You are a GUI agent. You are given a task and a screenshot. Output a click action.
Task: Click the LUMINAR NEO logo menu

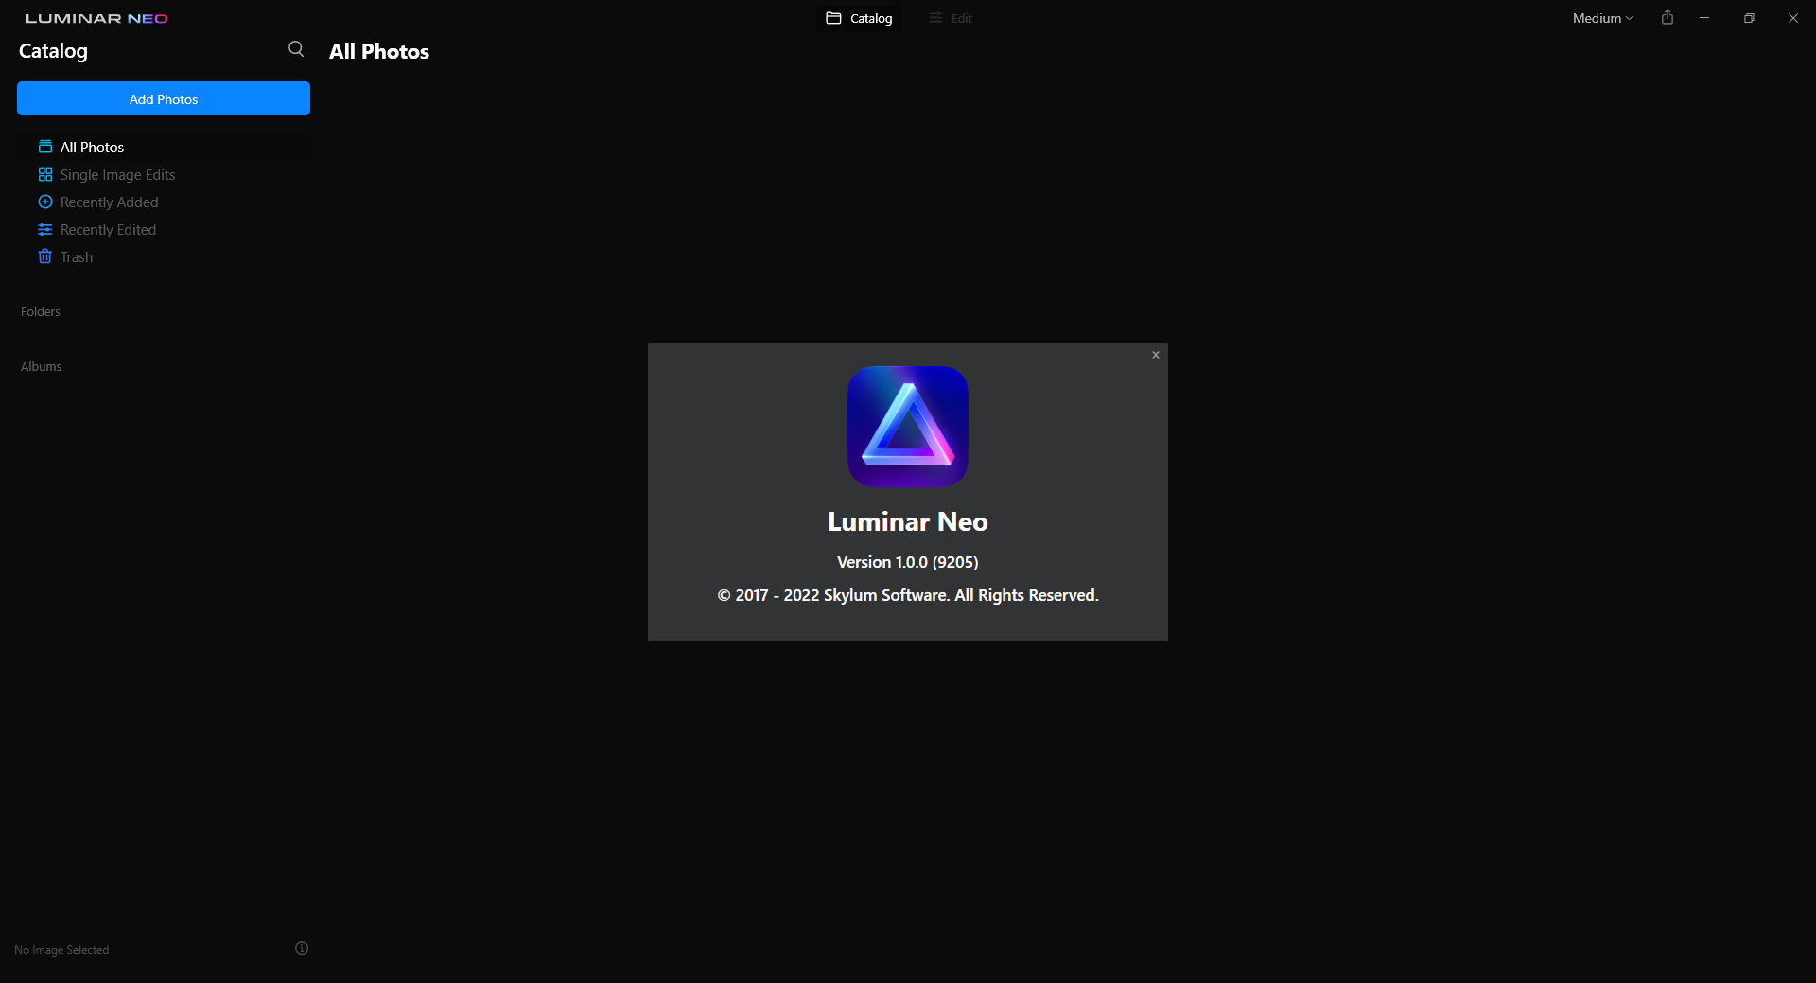click(x=96, y=18)
